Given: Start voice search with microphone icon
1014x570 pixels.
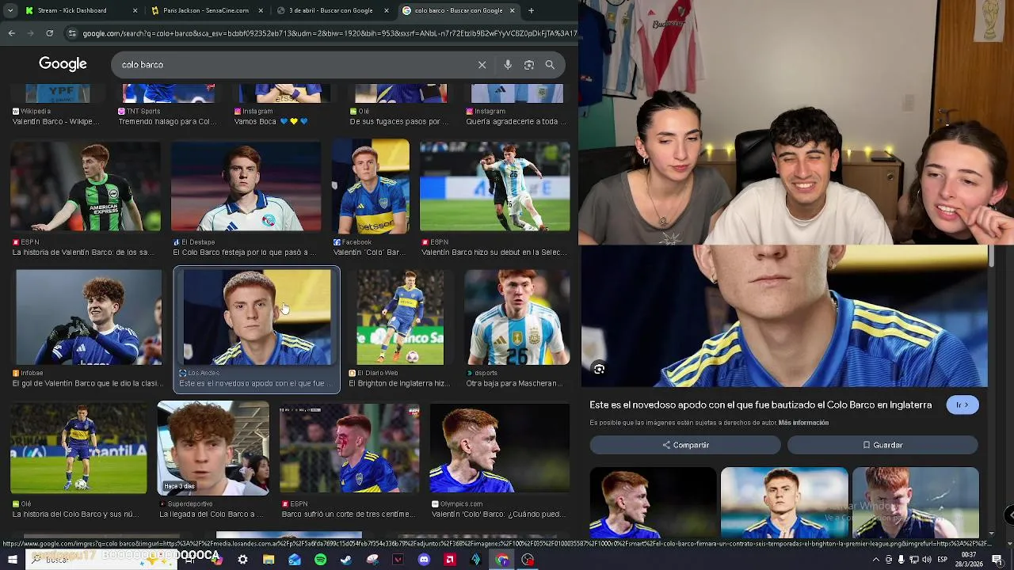Looking at the screenshot, I should (508, 65).
